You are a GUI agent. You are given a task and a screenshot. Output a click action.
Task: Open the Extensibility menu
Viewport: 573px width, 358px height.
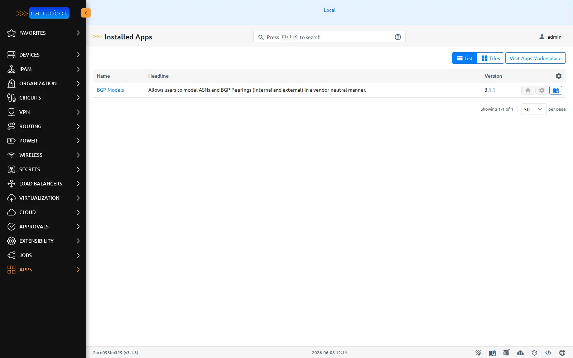point(43,241)
